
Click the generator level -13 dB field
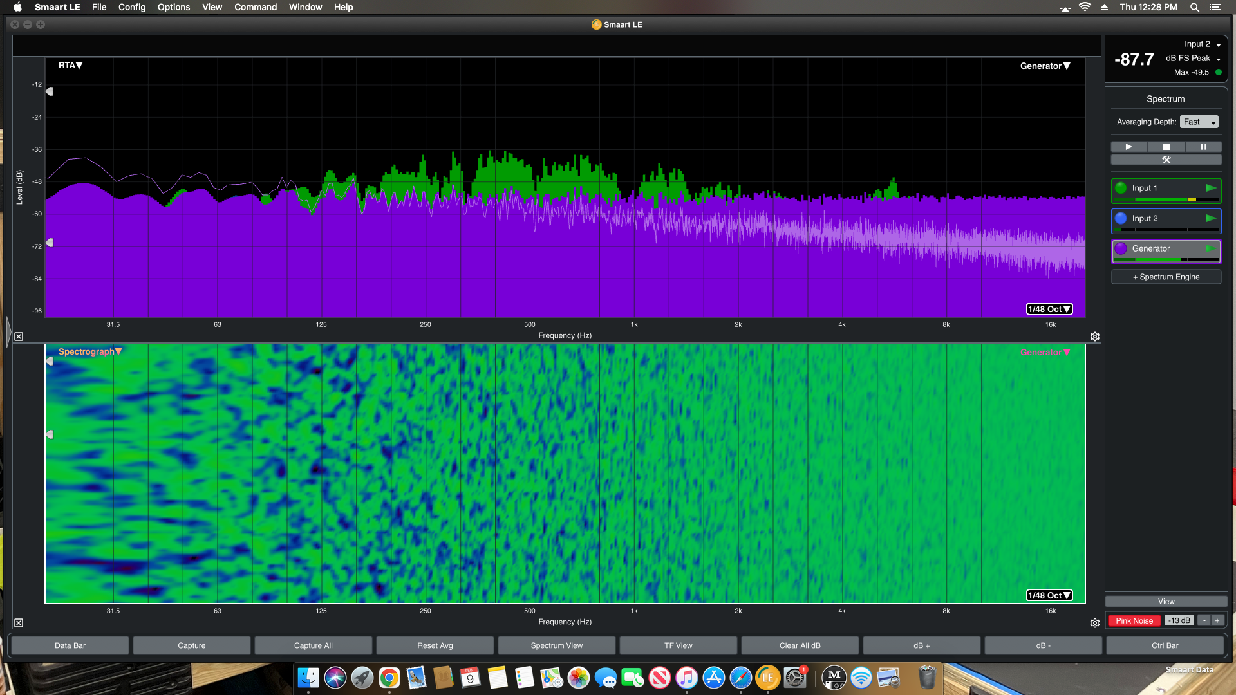[1179, 620]
